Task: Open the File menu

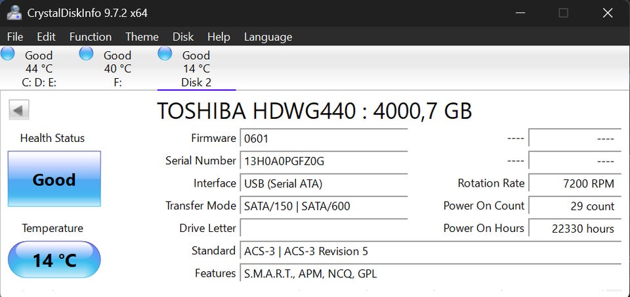Action: tap(14, 37)
